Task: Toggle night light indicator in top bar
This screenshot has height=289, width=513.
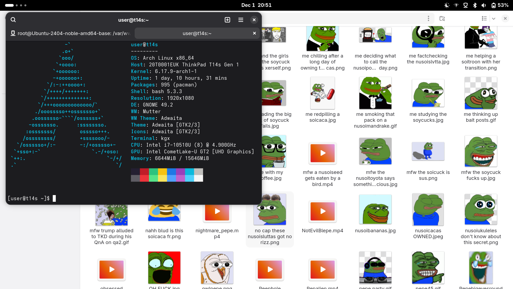Action: pyautogui.click(x=446, y=5)
